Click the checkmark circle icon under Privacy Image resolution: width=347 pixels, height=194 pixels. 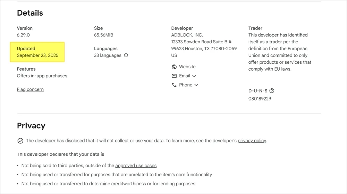pos(20,141)
